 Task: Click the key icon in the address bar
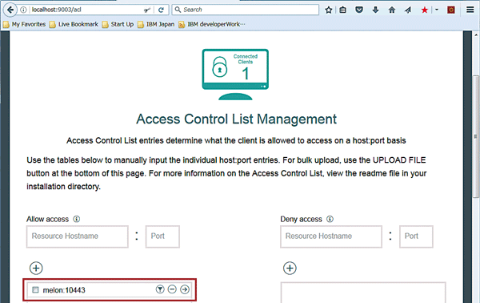tap(147, 10)
